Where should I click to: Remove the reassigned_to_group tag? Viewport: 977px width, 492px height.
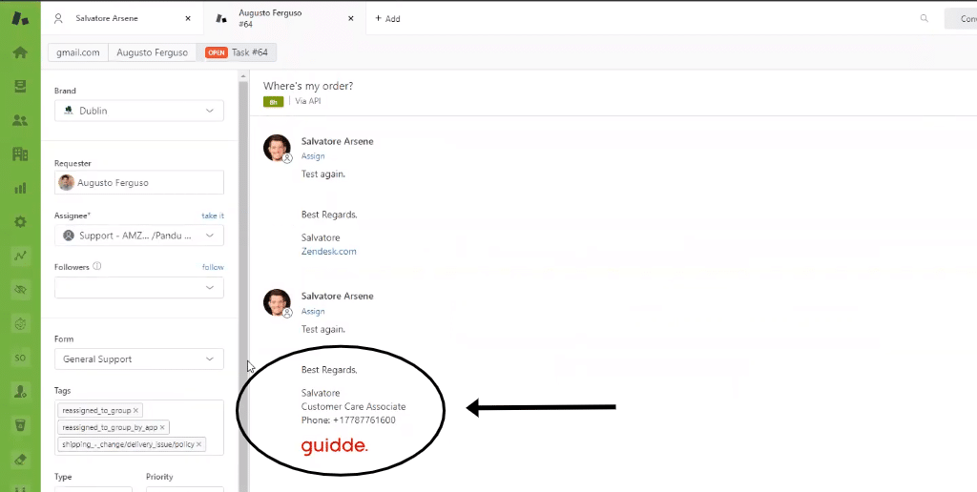135,410
